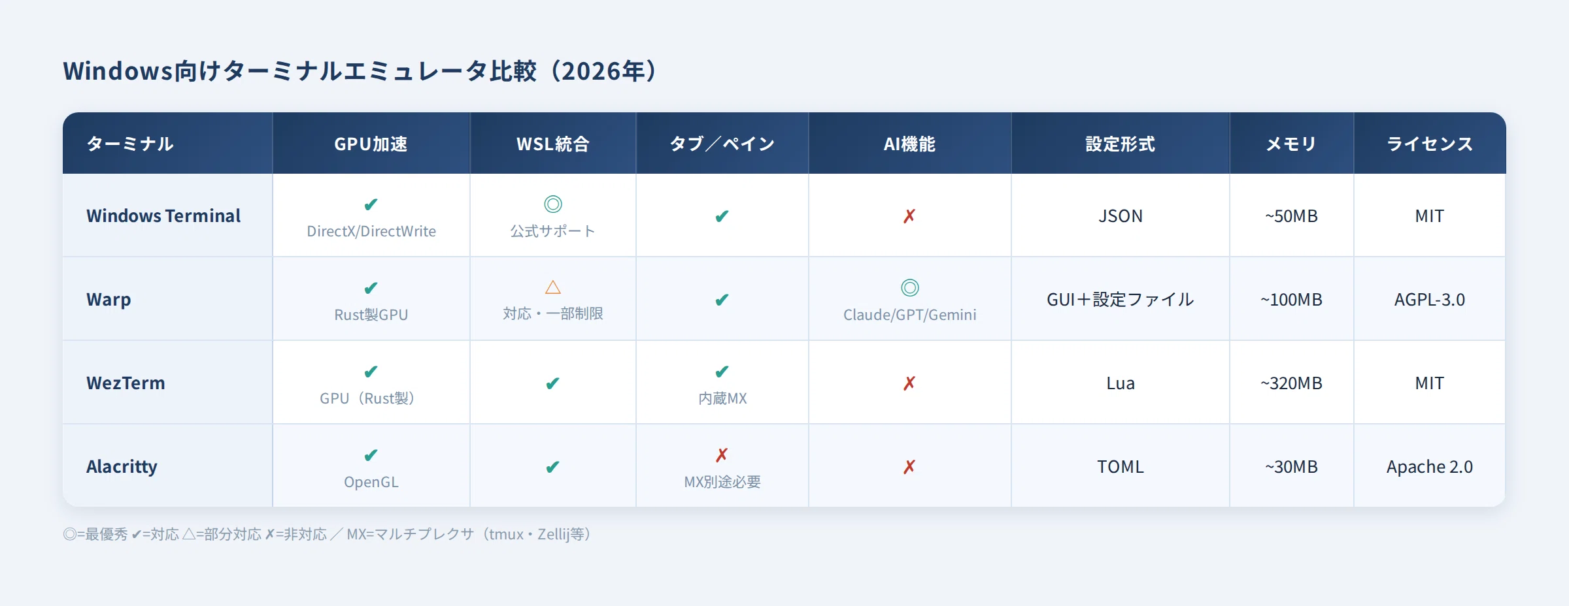Click the GPU checkmark in the Warp row
Screen dimensions: 1569x606
point(371,288)
